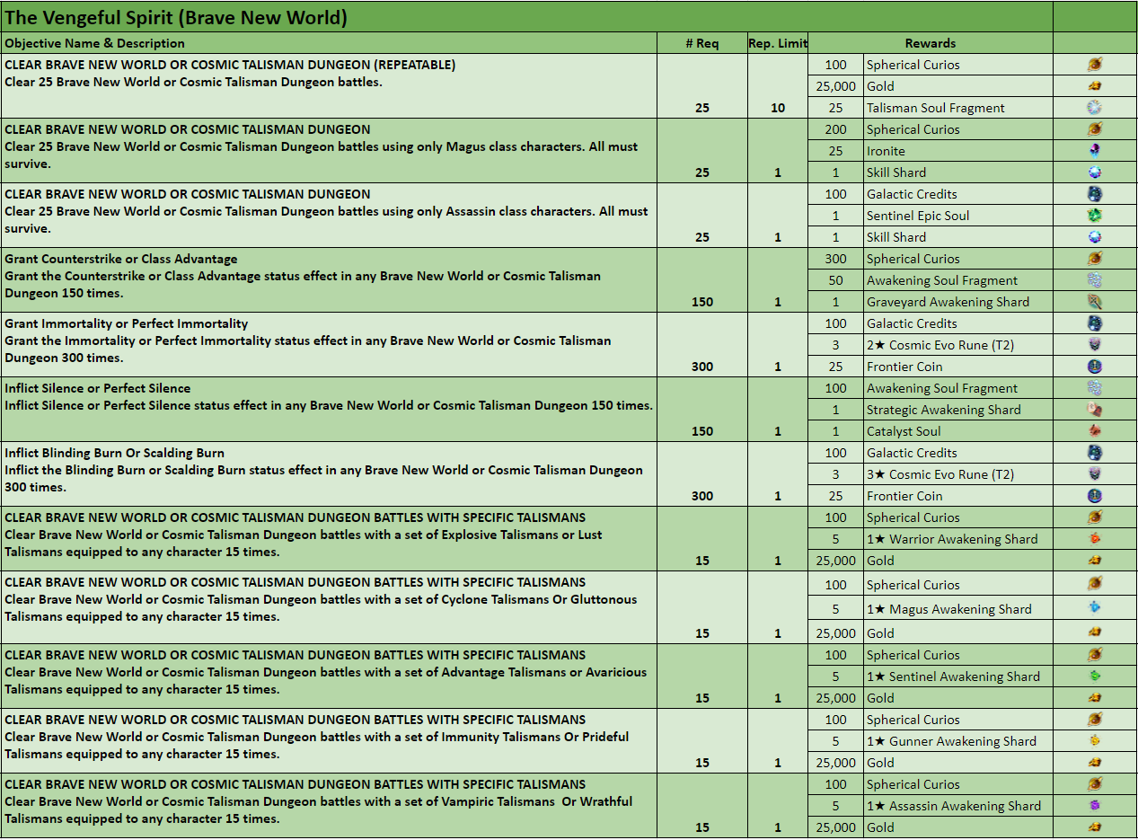This screenshot has height=840, width=1138.
Task: Select the Sentinel Epic Soul icon
Action: click(1094, 216)
